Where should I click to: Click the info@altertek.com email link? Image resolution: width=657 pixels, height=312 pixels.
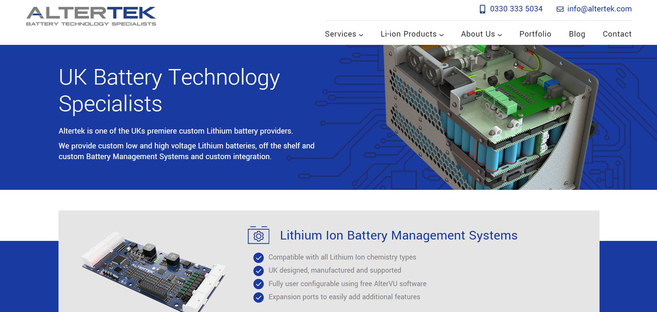tap(599, 9)
